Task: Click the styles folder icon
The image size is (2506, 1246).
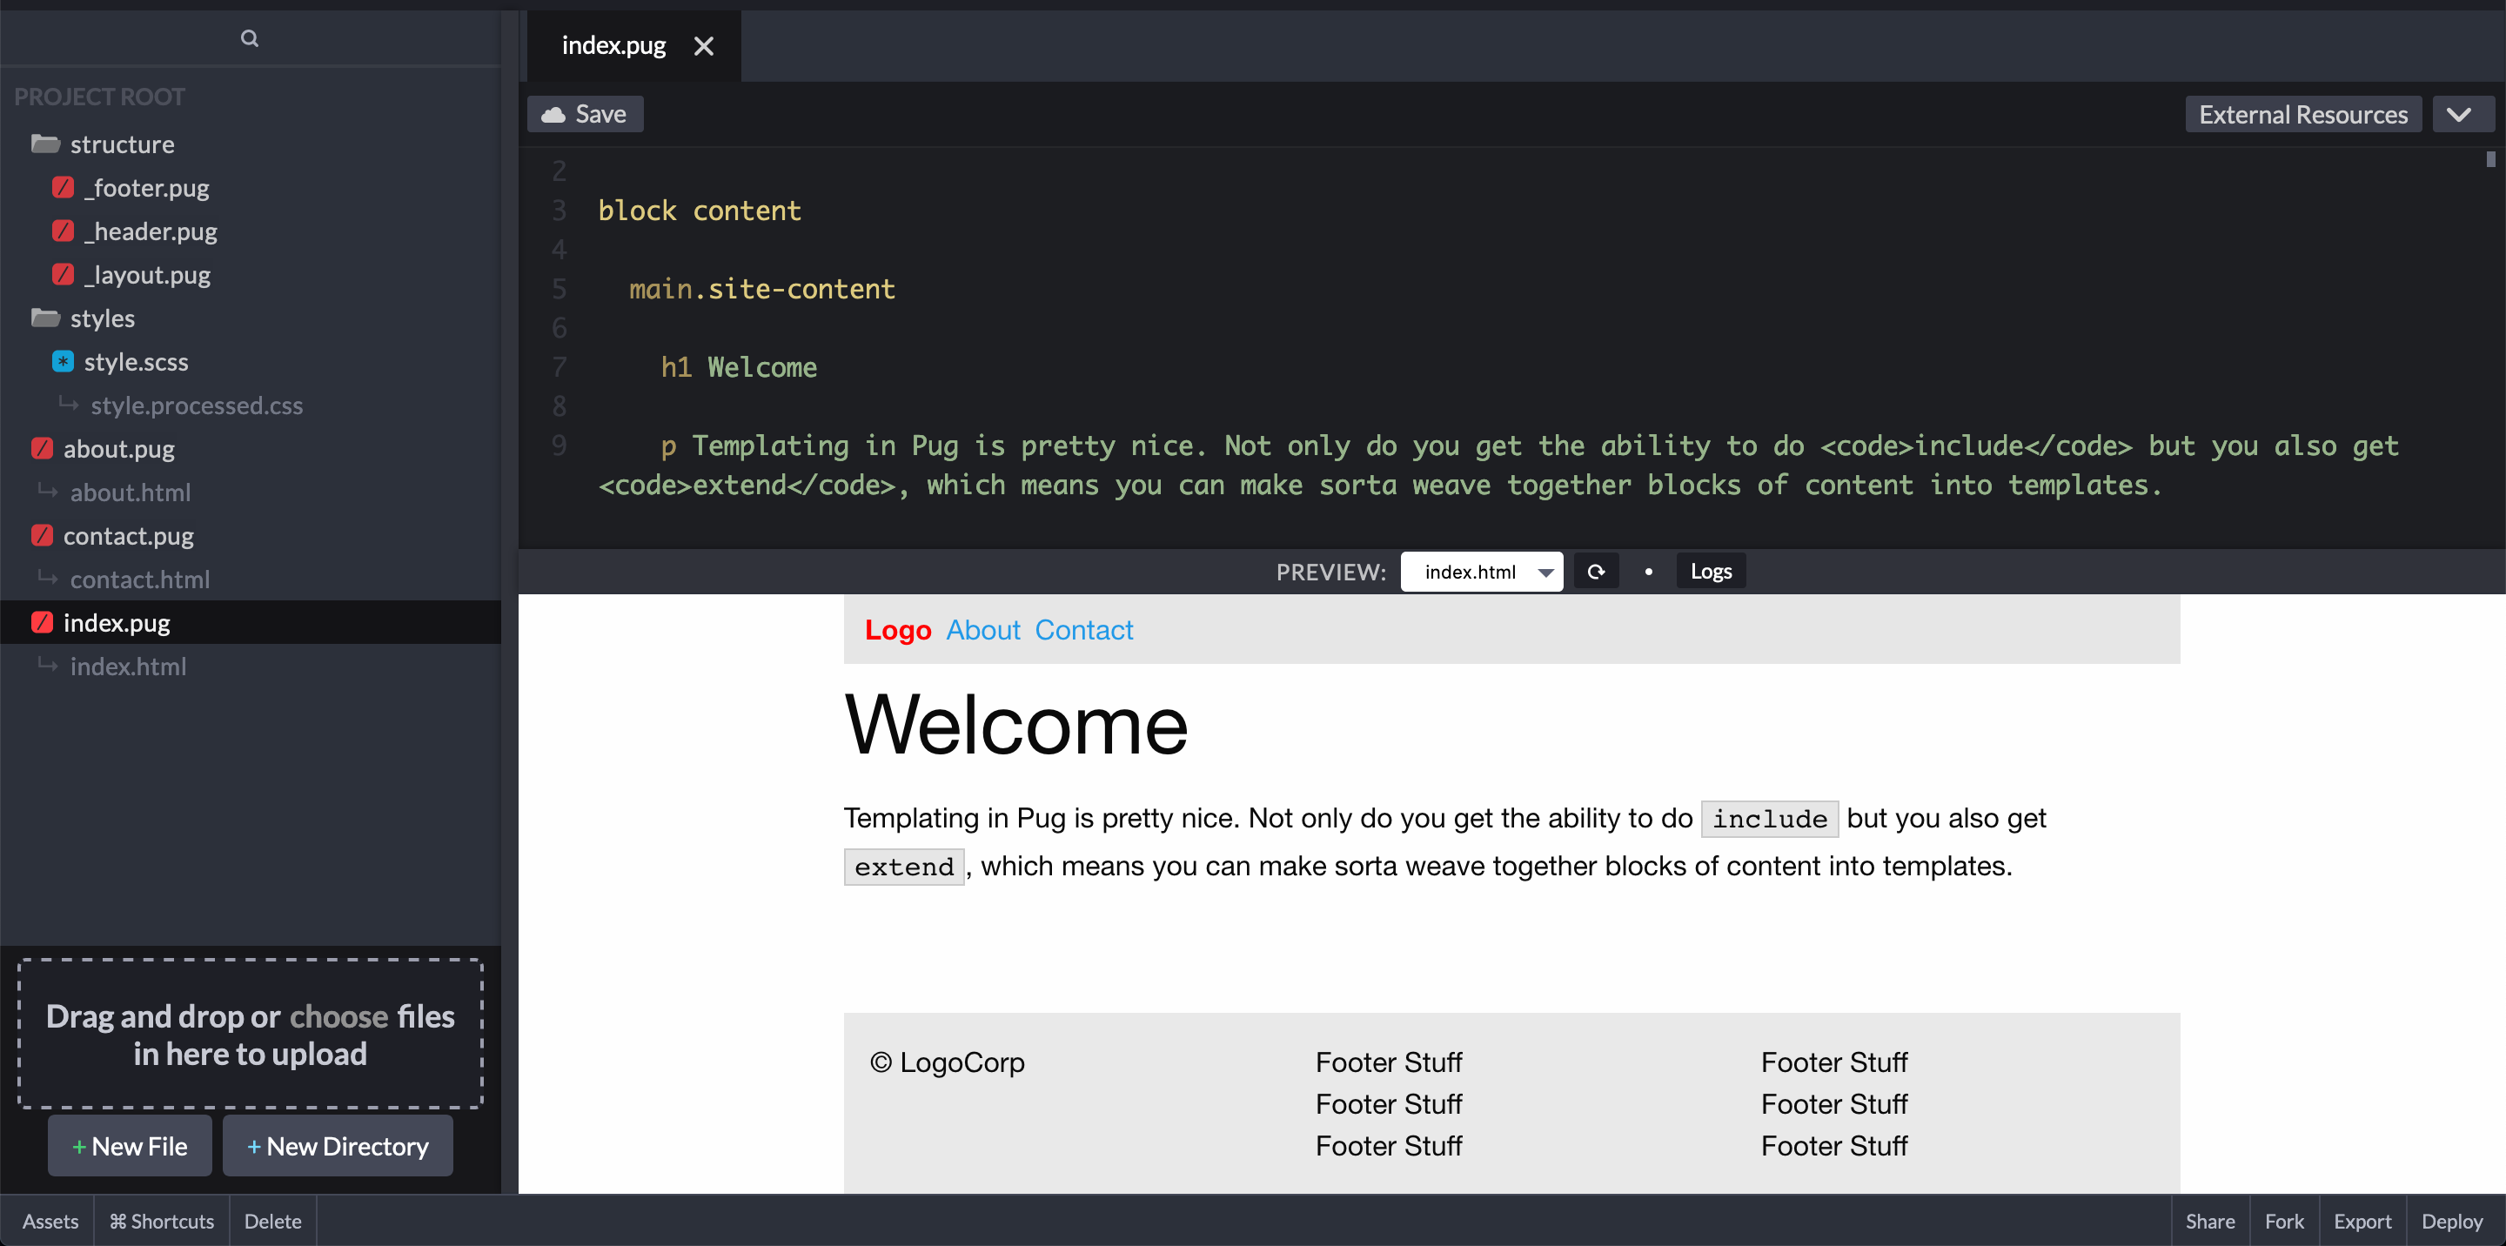Action: tap(44, 318)
